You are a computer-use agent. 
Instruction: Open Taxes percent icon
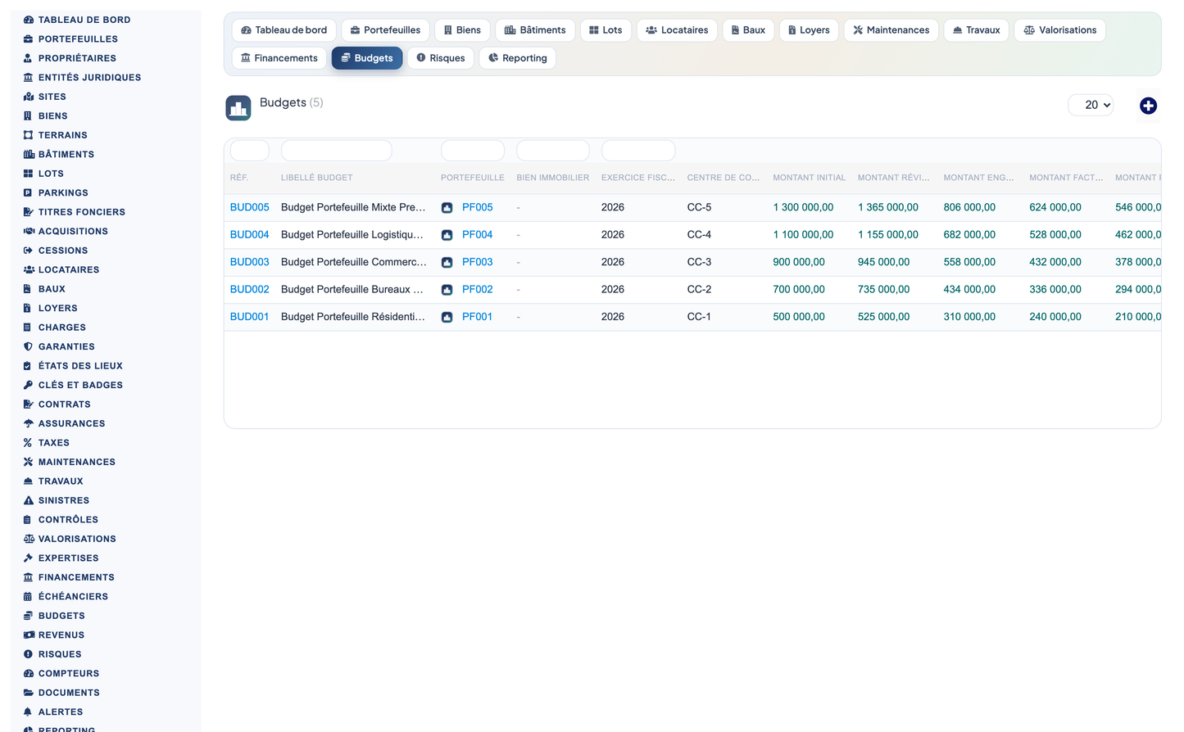pyautogui.click(x=28, y=443)
